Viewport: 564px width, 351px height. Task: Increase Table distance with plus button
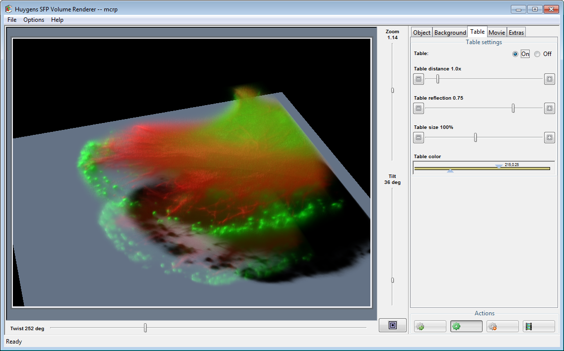549,79
